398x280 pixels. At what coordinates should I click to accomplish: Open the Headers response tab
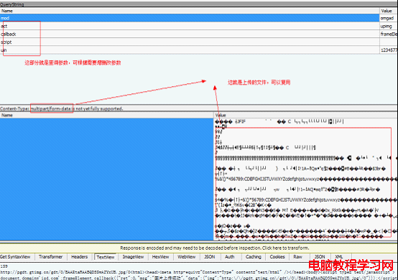[80, 257]
